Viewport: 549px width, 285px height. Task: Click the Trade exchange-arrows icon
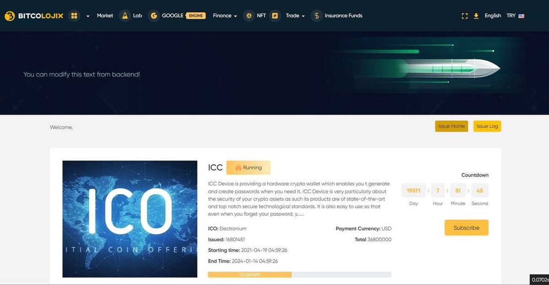(x=275, y=15)
